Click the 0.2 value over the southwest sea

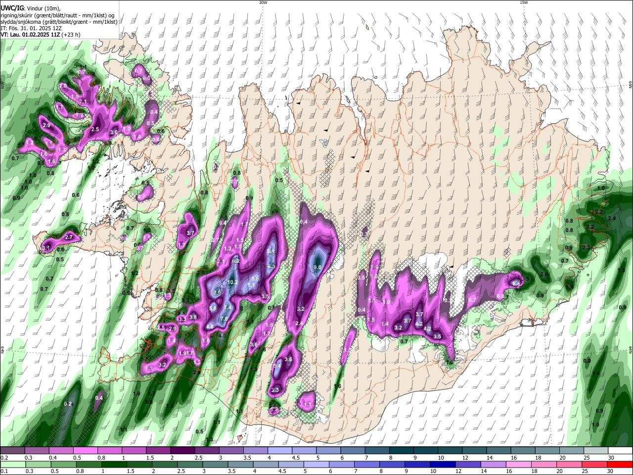click(x=68, y=404)
